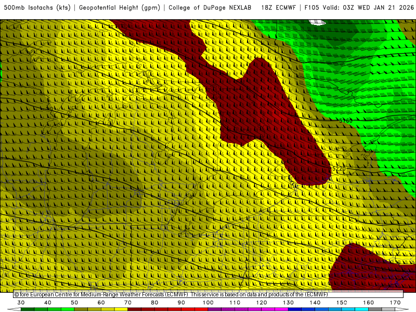
Task: Click the legend value 130
Action: click(288, 303)
